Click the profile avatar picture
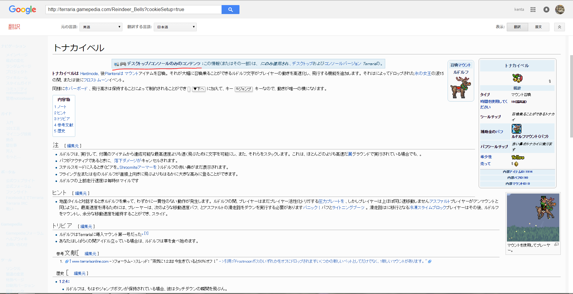This screenshot has width=573, height=294. [560, 9]
